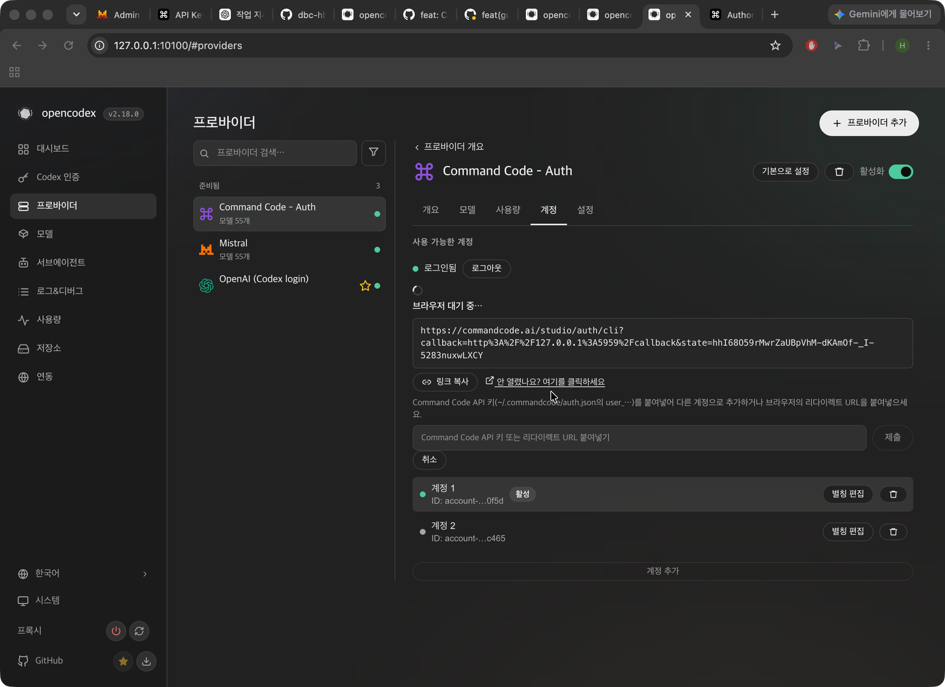
Task: Open the browser profile avatar H
Action: coord(902,46)
